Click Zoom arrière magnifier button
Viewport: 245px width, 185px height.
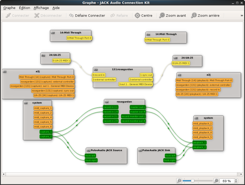click(205, 16)
